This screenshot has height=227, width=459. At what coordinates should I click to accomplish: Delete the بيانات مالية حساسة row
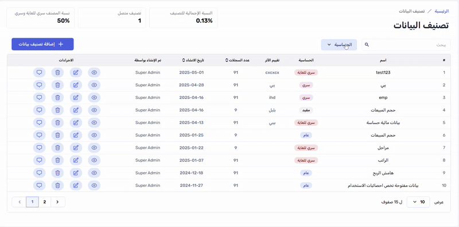coord(57,122)
